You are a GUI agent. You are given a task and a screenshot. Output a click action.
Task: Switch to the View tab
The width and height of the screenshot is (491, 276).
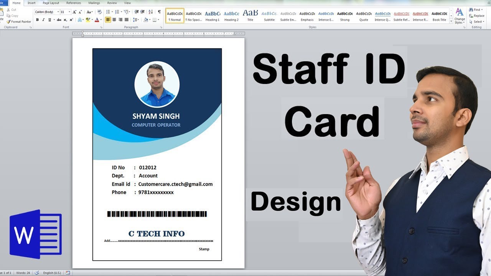point(127,3)
